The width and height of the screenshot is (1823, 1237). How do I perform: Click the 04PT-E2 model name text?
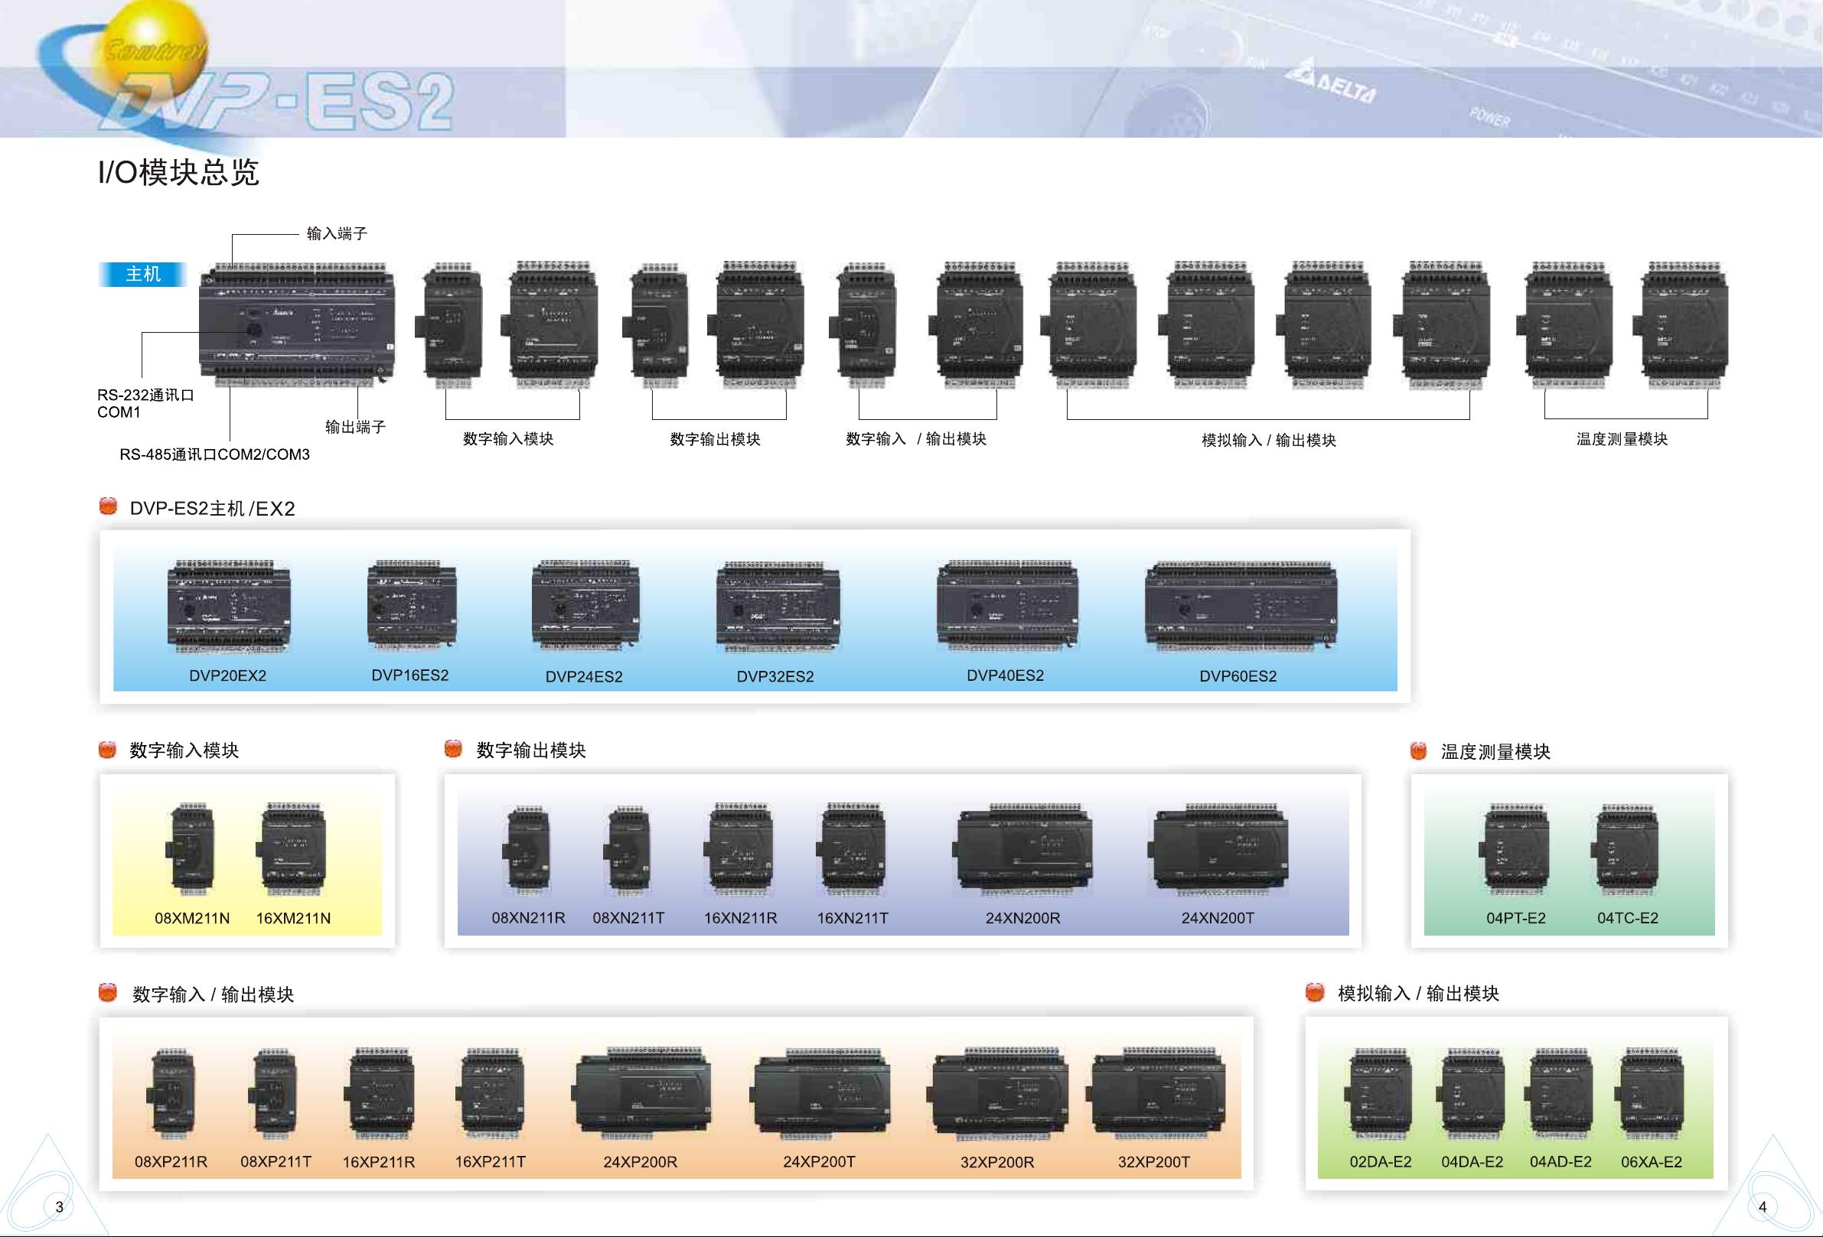click(x=1515, y=918)
